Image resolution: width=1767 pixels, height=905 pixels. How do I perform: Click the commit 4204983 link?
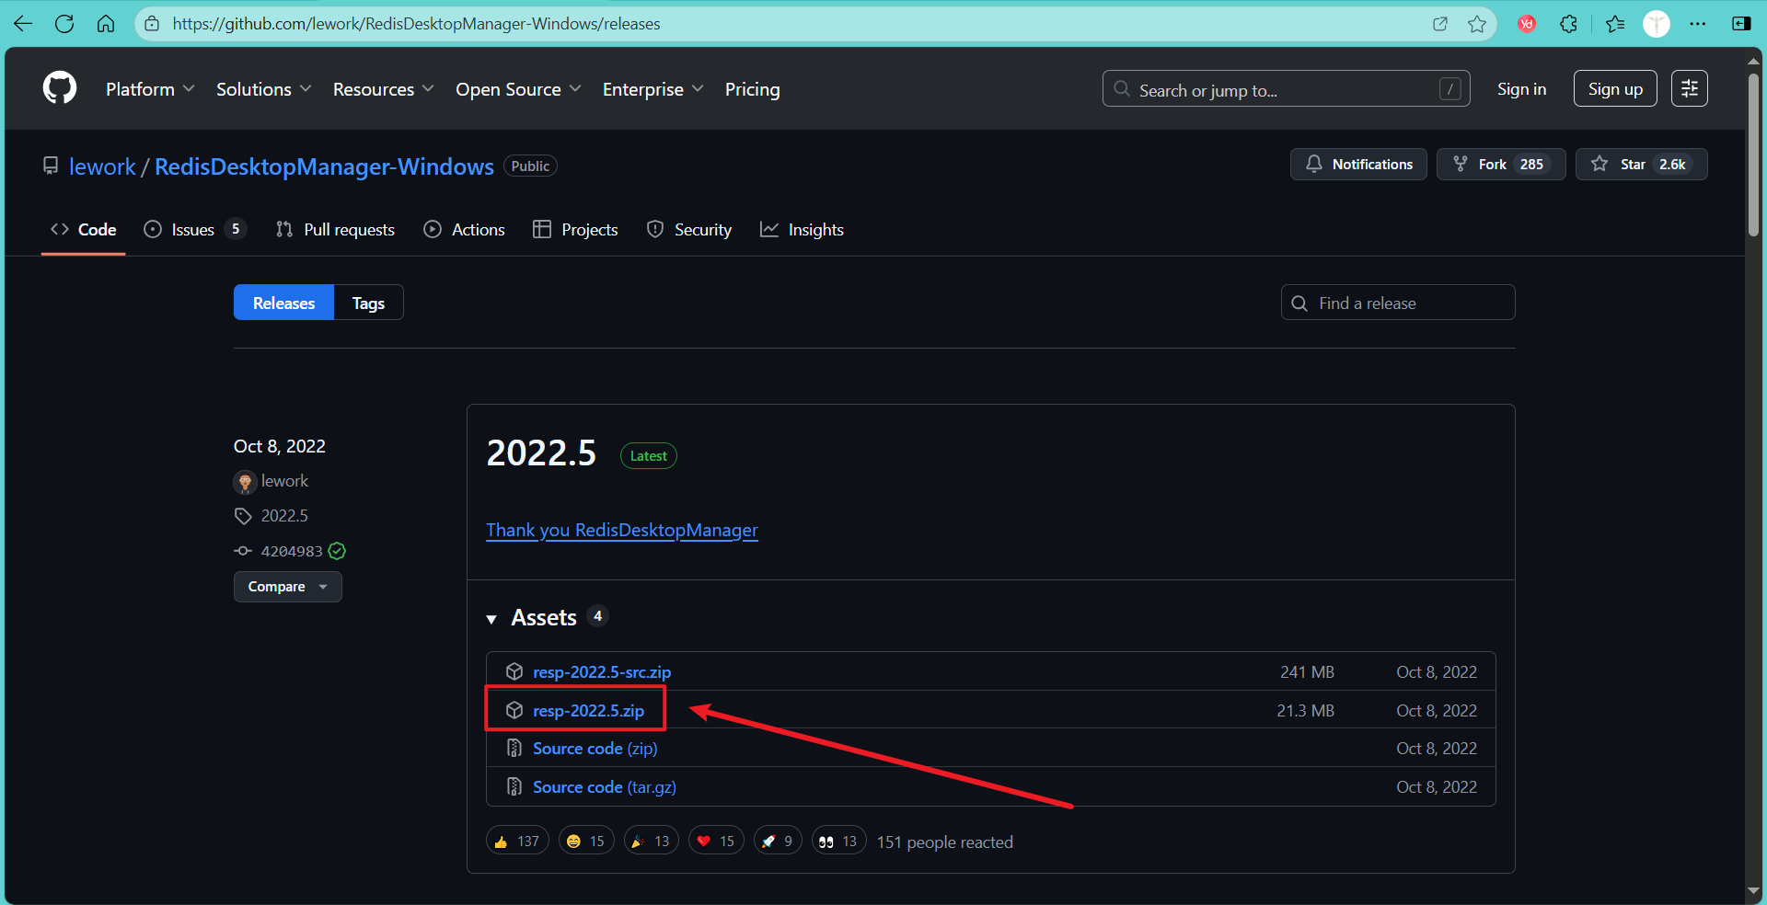point(292,551)
